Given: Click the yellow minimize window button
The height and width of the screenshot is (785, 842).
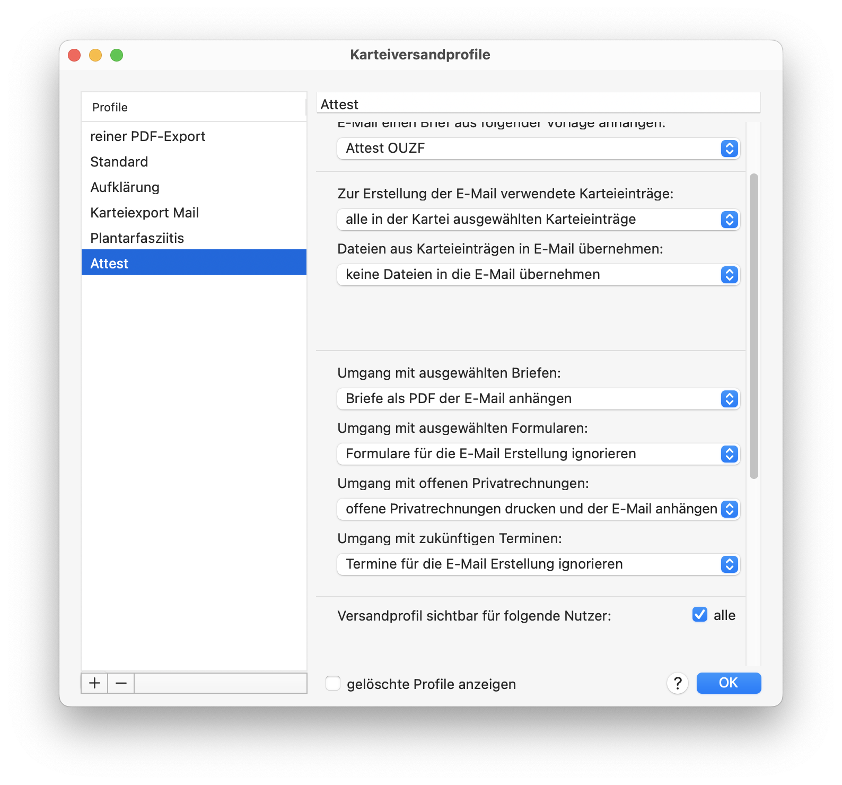Looking at the screenshot, I should pos(95,55).
